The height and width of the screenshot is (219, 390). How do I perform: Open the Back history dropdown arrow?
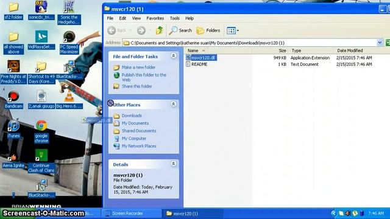click(130, 30)
